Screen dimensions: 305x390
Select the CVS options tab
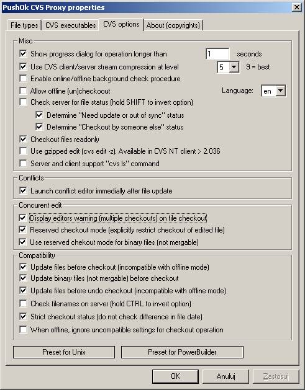121,24
